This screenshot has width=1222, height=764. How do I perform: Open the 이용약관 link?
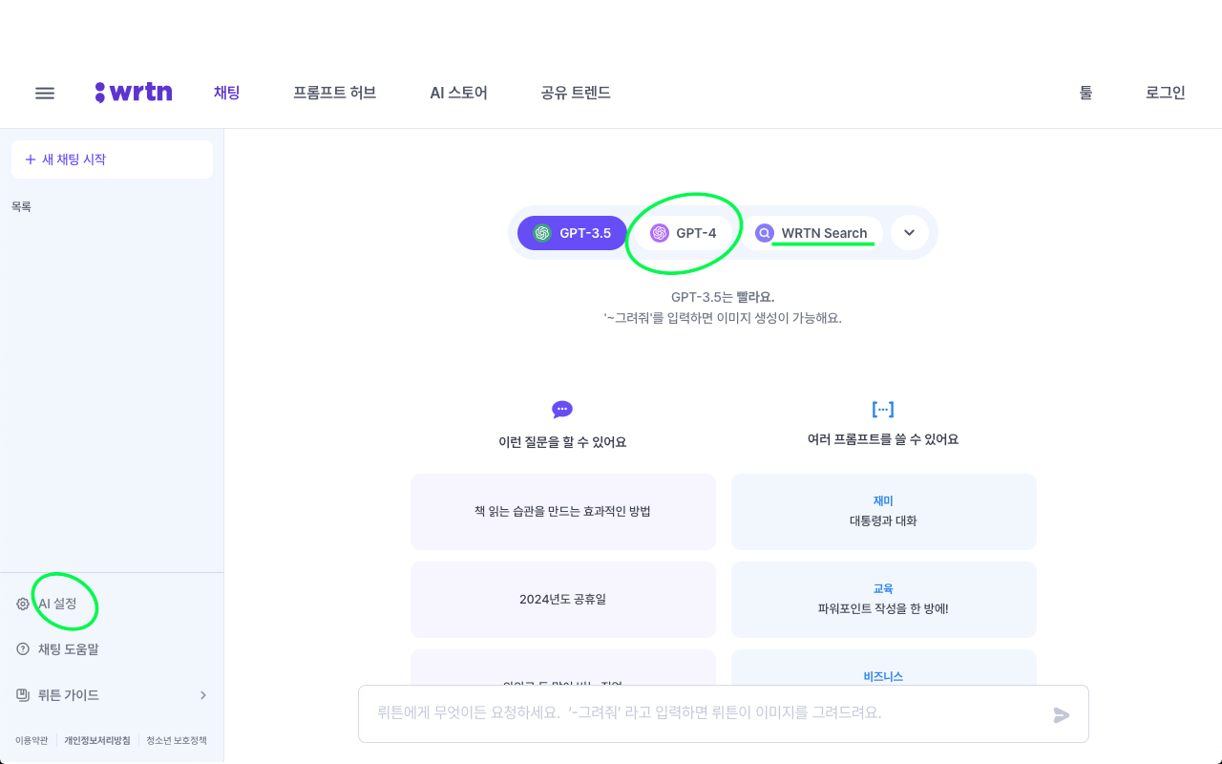pos(32,740)
